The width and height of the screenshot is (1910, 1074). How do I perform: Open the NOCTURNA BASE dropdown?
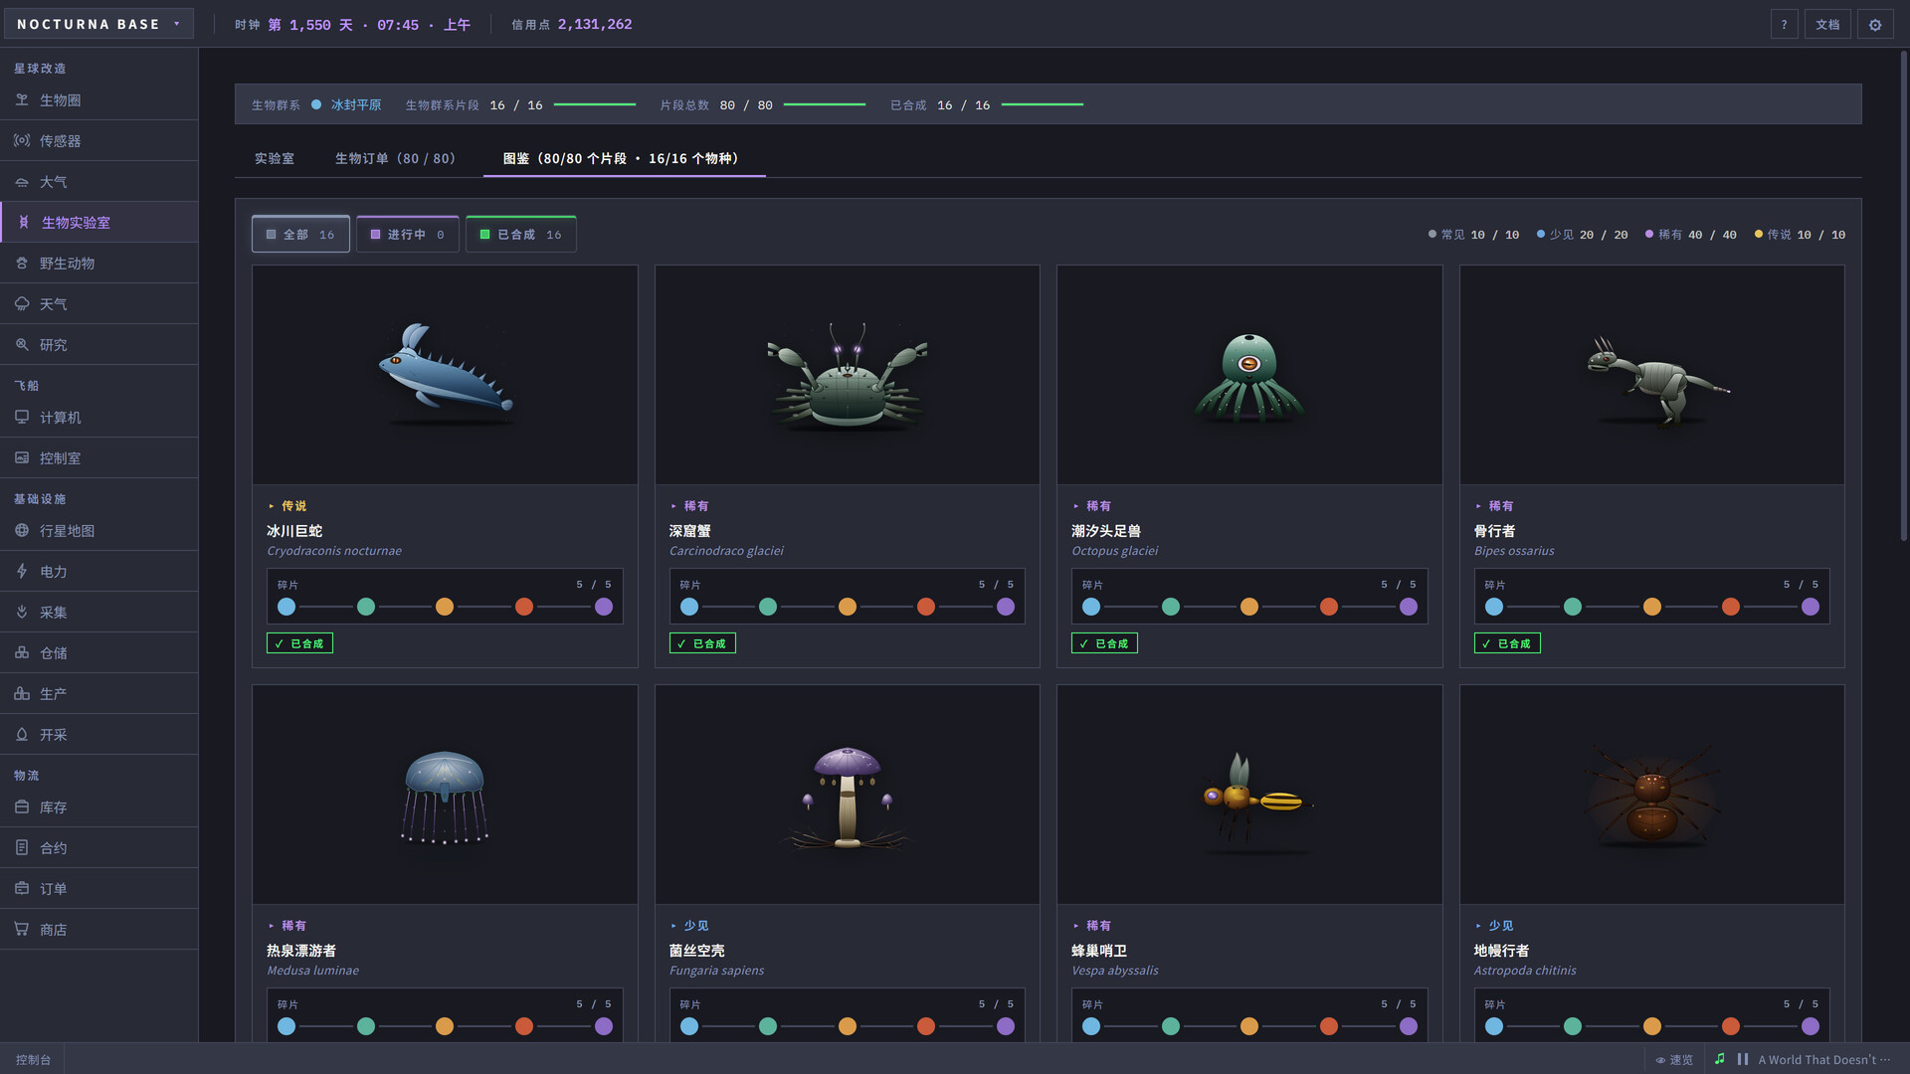pyautogui.click(x=98, y=25)
